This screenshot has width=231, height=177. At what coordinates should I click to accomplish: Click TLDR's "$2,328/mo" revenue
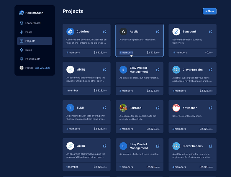tap(100, 129)
